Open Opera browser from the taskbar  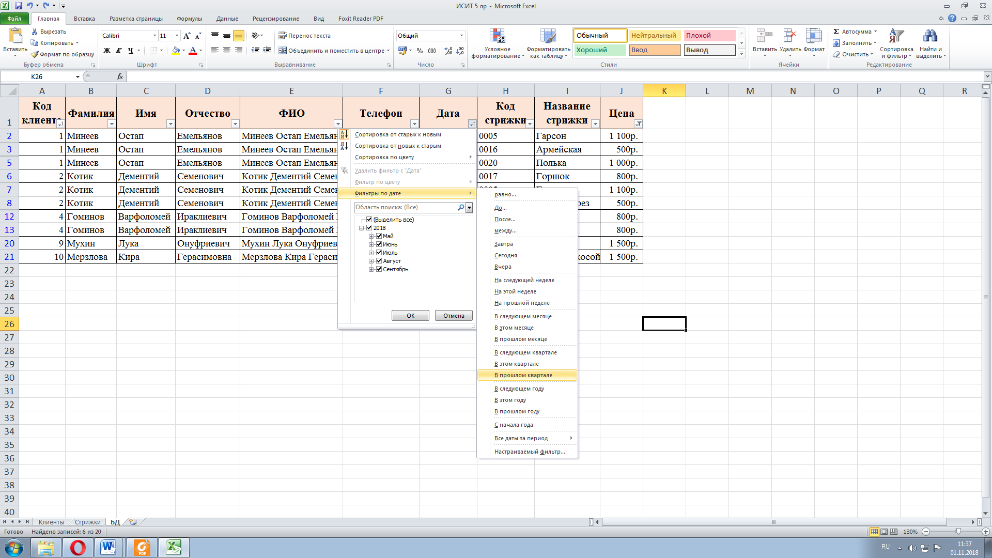(78, 548)
